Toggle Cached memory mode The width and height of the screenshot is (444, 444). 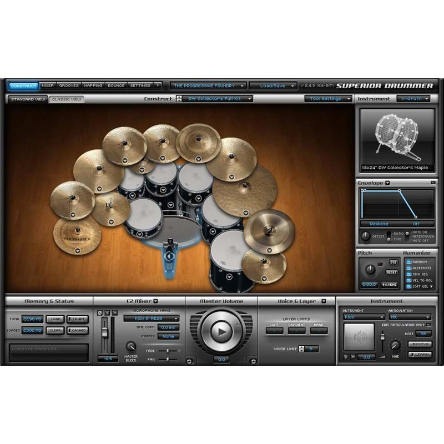(78, 330)
